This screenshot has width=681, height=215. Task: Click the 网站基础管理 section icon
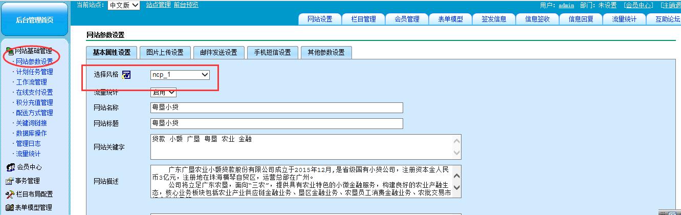point(10,51)
